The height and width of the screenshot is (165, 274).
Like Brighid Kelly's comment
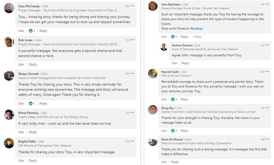(x=21, y=161)
